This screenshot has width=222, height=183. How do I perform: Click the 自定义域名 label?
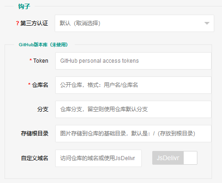pyautogui.click(x=35, y=158)
